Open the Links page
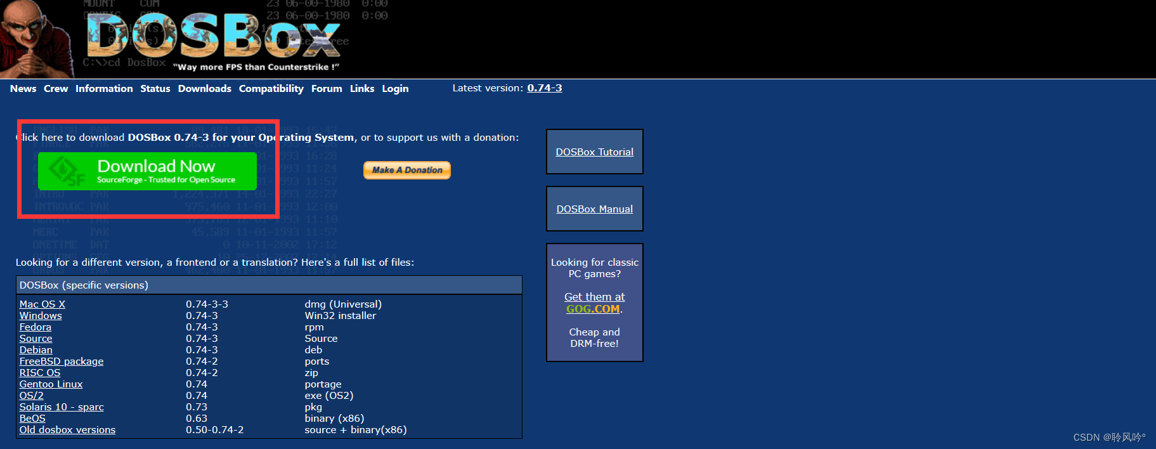The image size is (1156, 449). [x=362, y=89]
